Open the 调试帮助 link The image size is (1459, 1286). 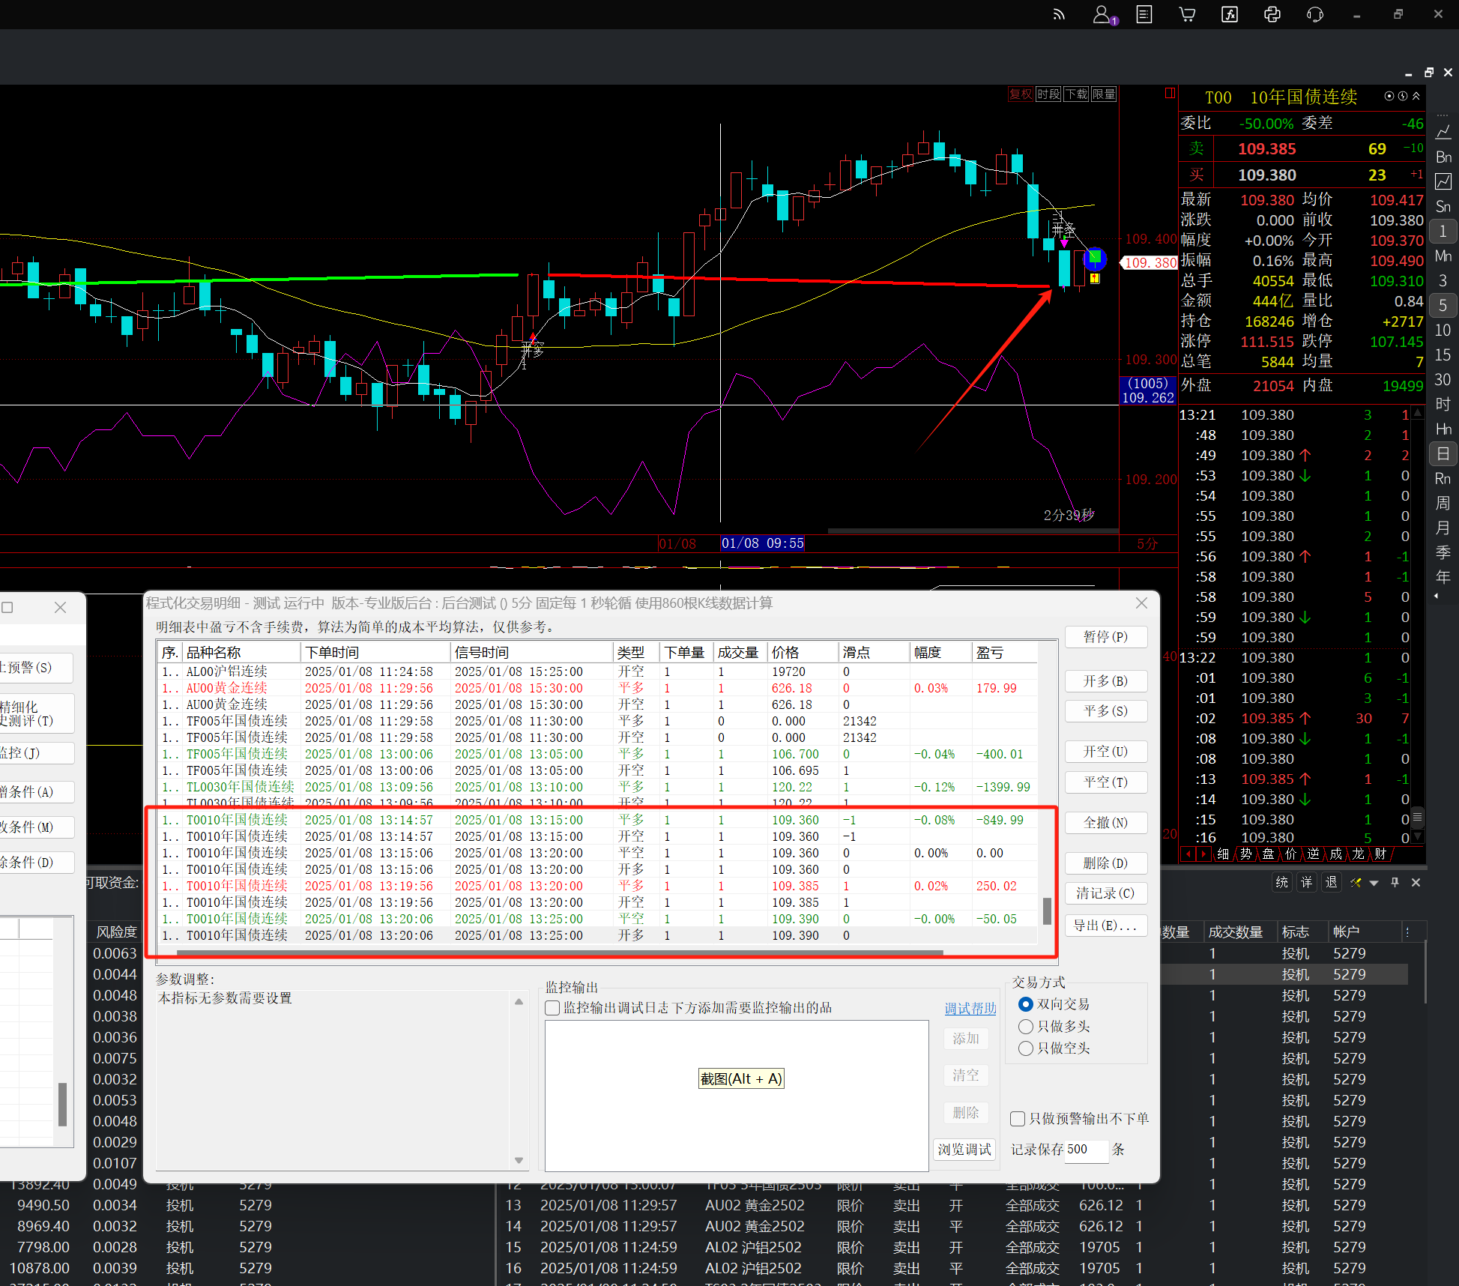[970, 1009]
